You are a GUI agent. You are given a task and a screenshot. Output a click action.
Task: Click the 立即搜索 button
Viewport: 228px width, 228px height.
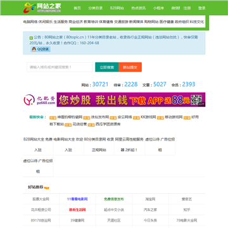tap(107, 67)
